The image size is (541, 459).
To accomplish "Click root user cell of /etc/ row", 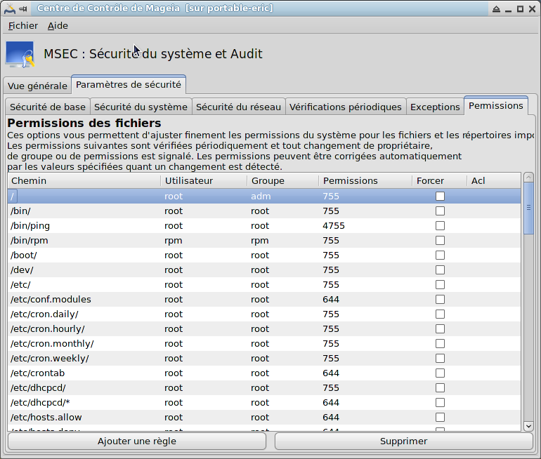I will point(174,285).
